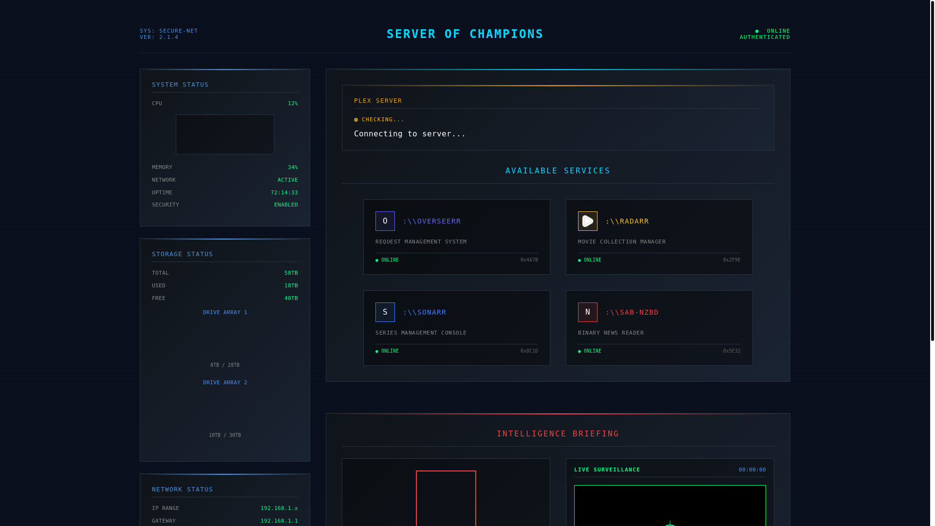Viewport: 935px width, 526px height.
Task: Click the DRIVE ARRAY 1 label
Action: point(225,313)
